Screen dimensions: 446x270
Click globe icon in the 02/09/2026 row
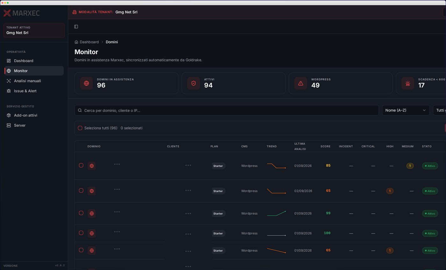point(92,191)
